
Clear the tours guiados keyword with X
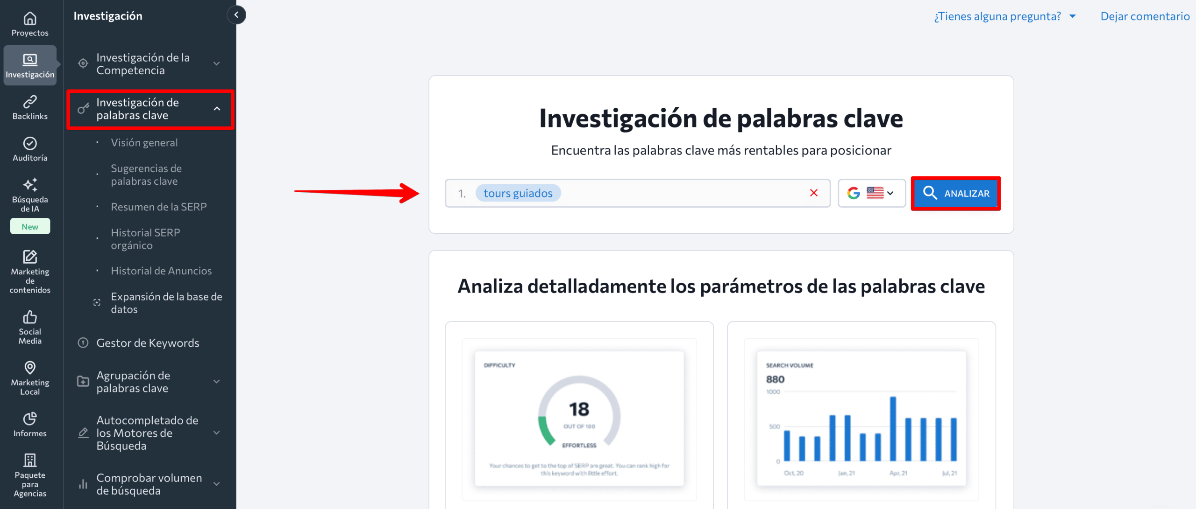[x=813, y=193]
